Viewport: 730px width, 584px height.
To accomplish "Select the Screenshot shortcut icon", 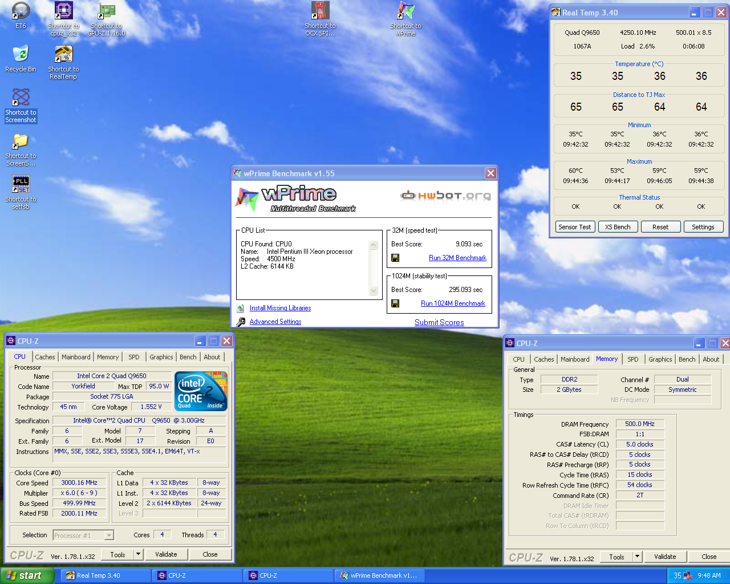I will pos(21,98).
